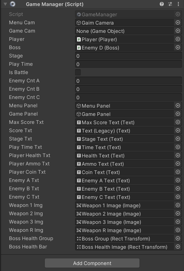Open object picker for Menu Panel

[178, 105]
